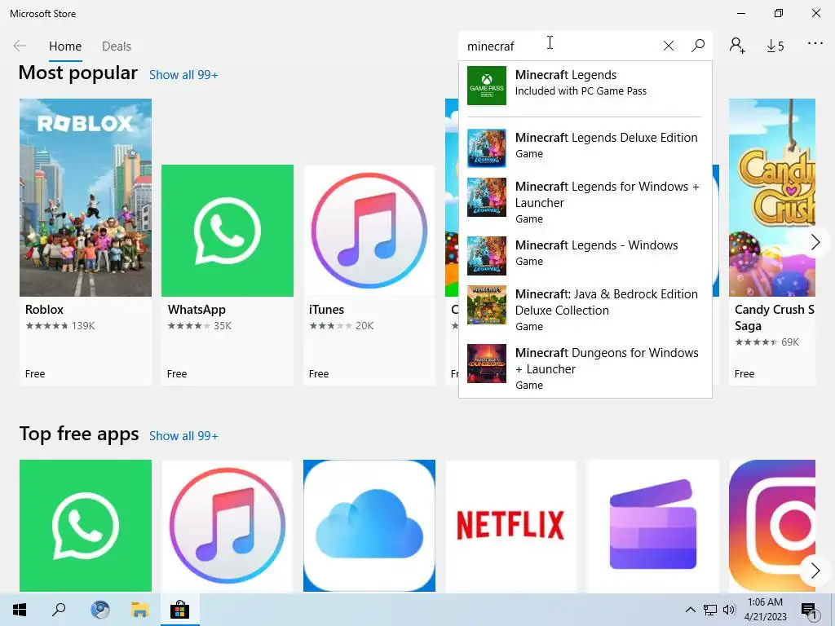
Task: Open iTunes tile in Most popular
Action: point(369,274)
